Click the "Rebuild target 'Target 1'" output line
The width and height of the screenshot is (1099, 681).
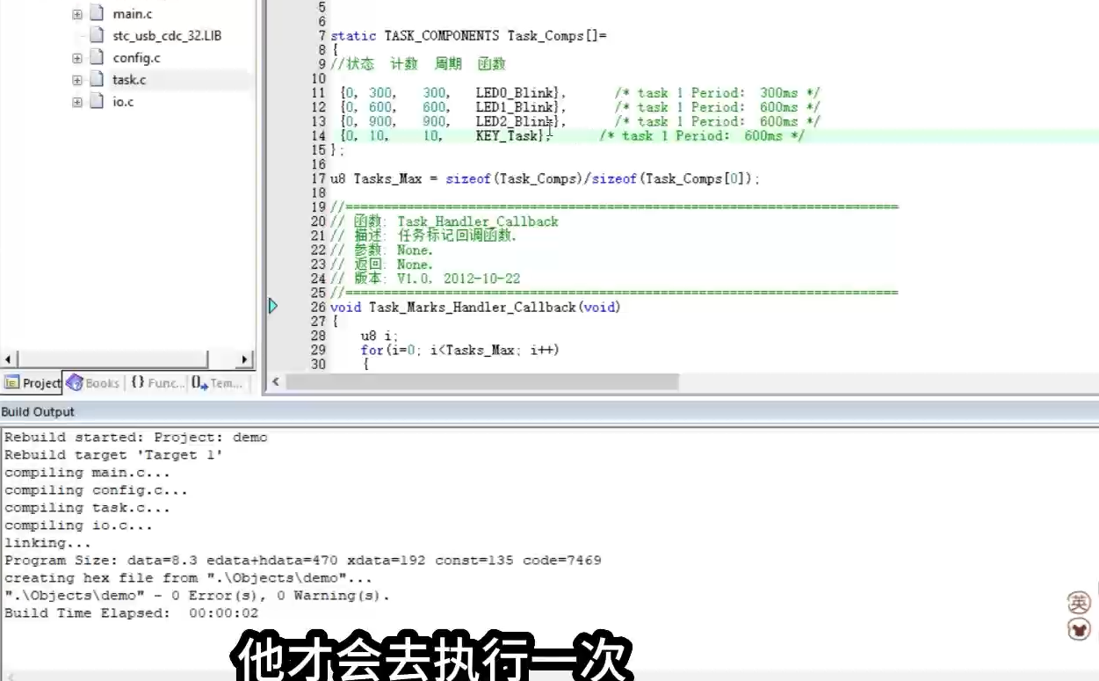click(x=114, y=455)
